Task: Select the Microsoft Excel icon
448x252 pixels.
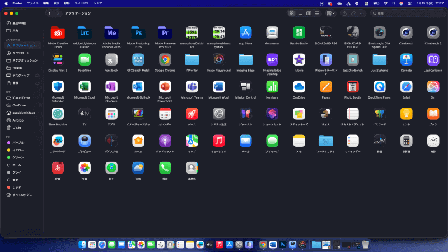Action: click(x=85, y=87)
